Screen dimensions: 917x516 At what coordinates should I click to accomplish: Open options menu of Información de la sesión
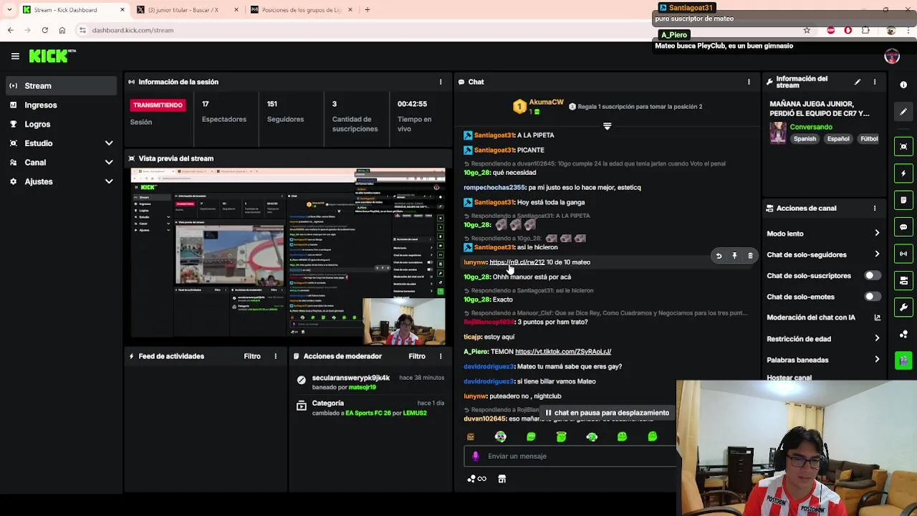tap(441, 82)
